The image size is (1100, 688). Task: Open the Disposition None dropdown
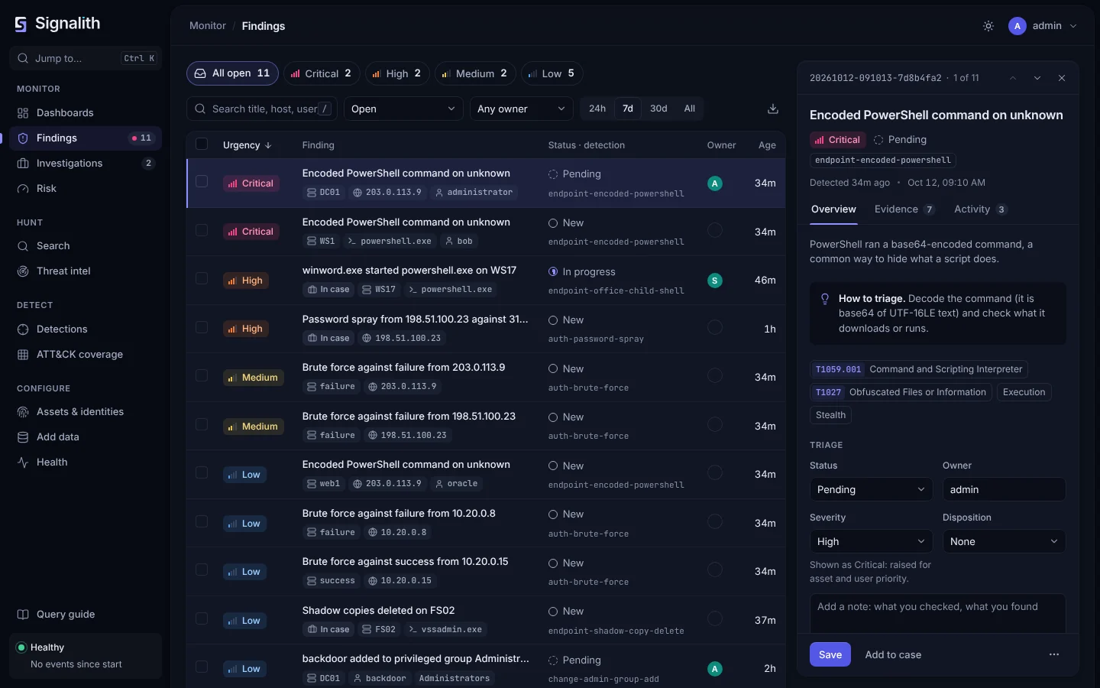pos(1005,541)
